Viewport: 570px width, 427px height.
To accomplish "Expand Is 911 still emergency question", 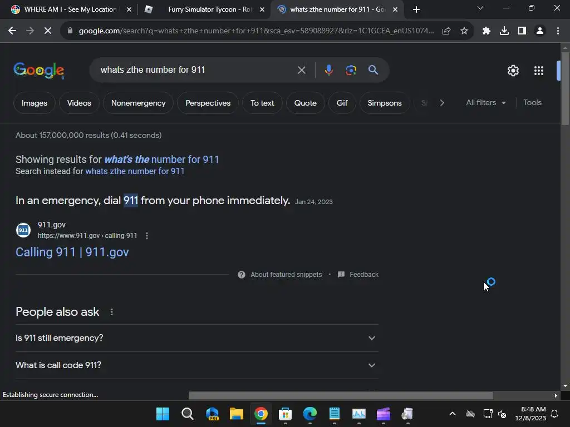I will tap(197, 338).
